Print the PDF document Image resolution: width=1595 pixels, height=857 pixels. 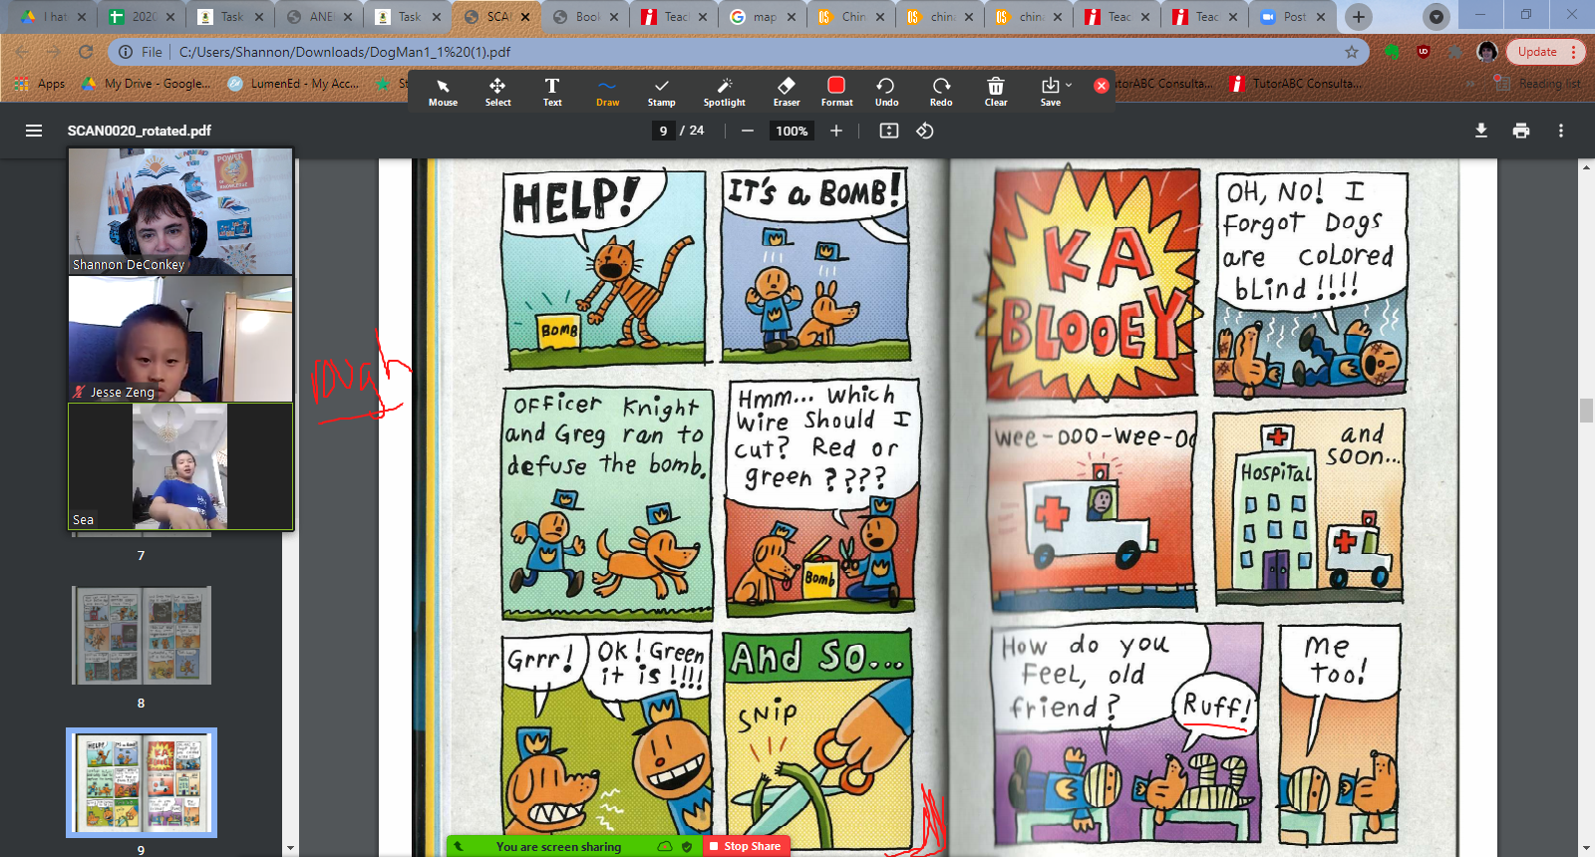point(1521,131)
